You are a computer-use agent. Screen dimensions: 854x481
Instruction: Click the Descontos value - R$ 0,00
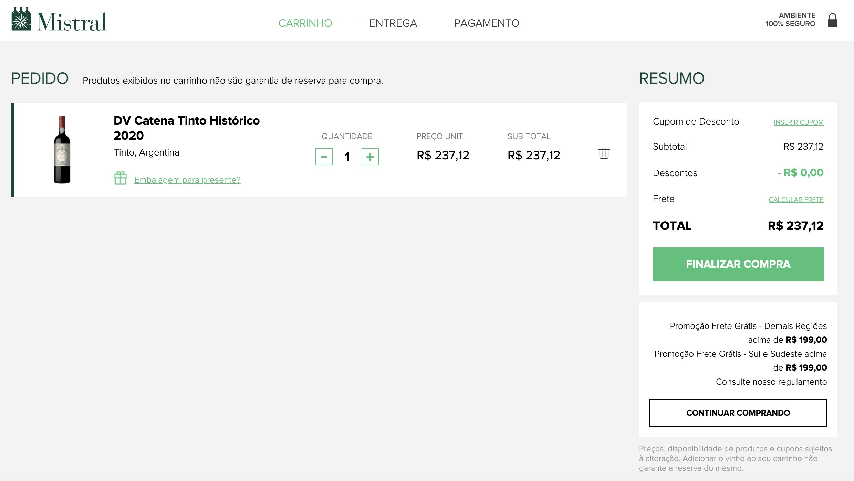[800, 172]
